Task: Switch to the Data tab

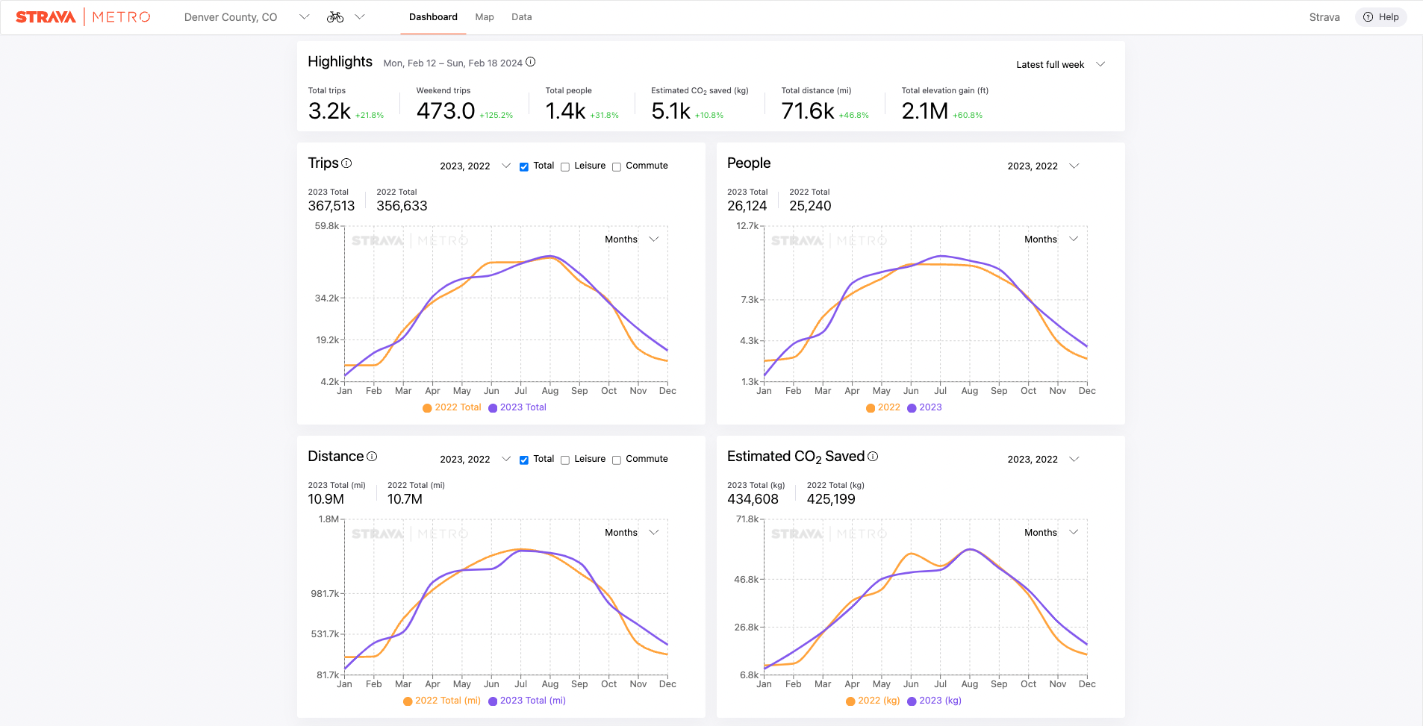Action: click(x=522, y=16)
